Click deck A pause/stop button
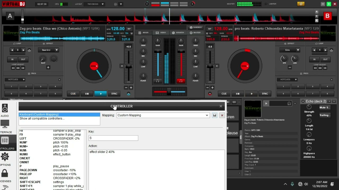339x190 pixels. pos(87,94)
